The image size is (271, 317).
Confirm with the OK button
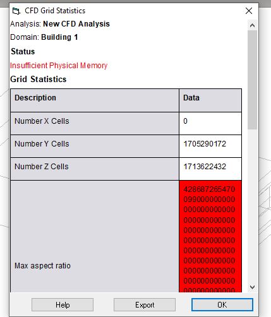pyautogui.click(x=222, y=304)
